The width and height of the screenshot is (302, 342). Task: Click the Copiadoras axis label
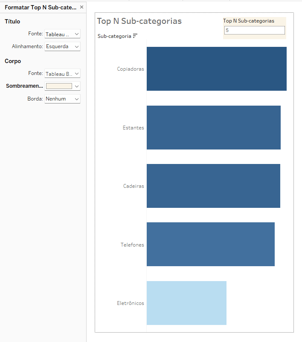pos(131,69)
